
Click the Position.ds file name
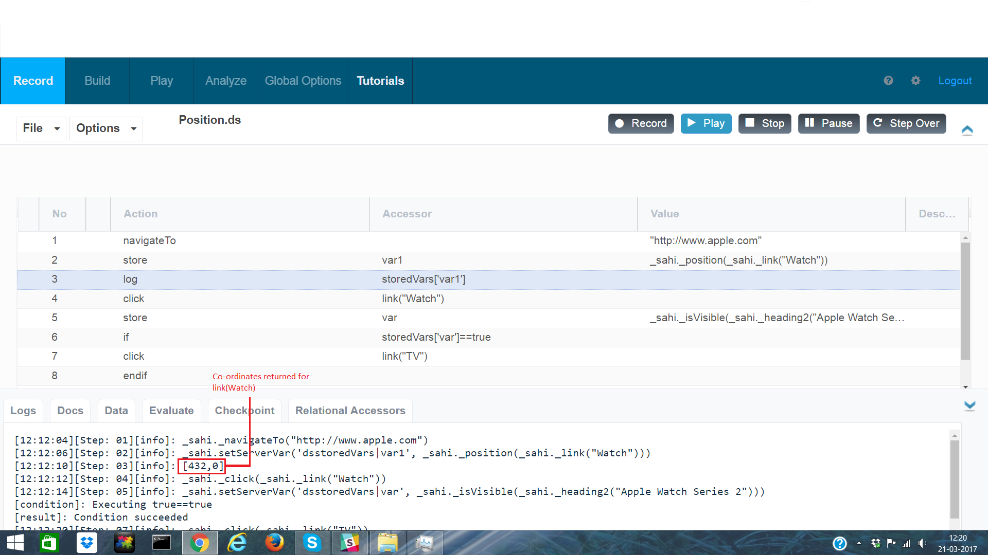(209, 120)
